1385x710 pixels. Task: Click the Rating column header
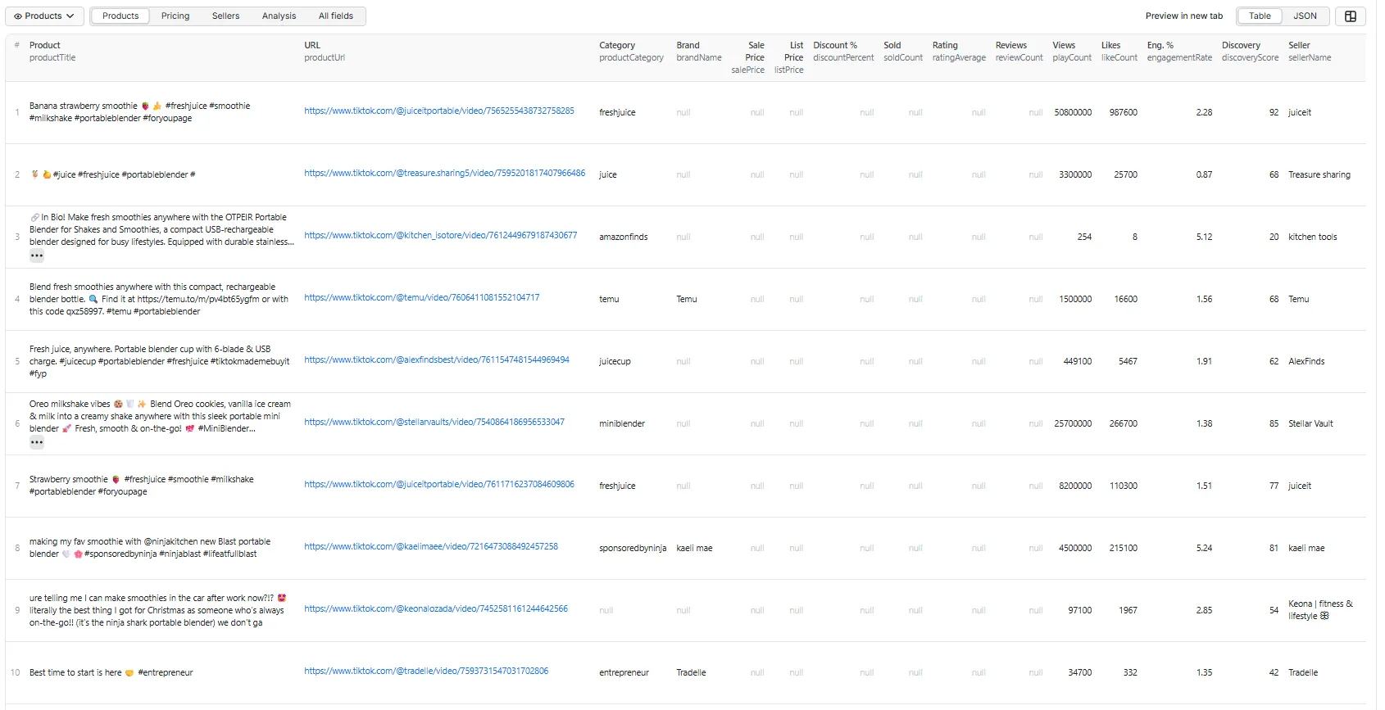[945, 45]
